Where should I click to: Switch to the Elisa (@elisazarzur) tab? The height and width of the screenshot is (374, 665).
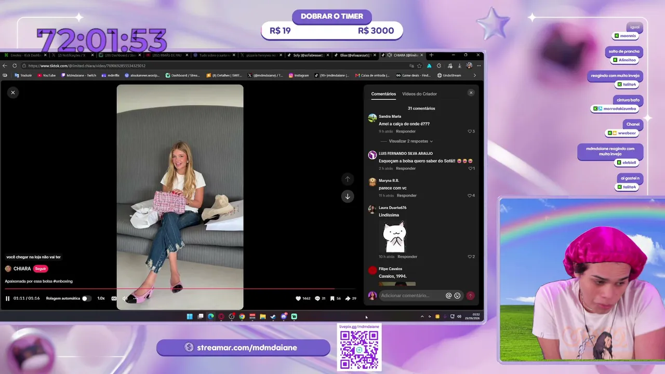point(356,55)
